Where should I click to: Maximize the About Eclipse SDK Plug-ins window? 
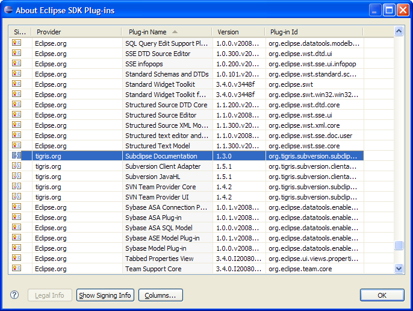coord(389,10)
